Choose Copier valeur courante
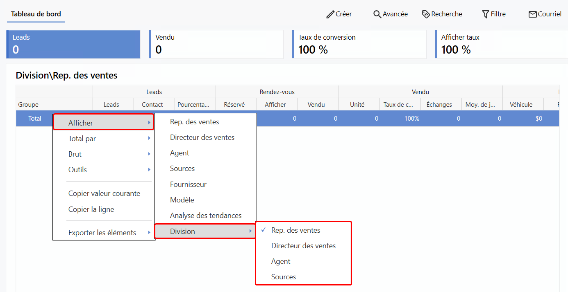This screenshot has width=568, height=292. coord(104,193)
